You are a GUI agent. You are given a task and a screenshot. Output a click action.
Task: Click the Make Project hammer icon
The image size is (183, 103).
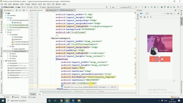tap(106, 7)
